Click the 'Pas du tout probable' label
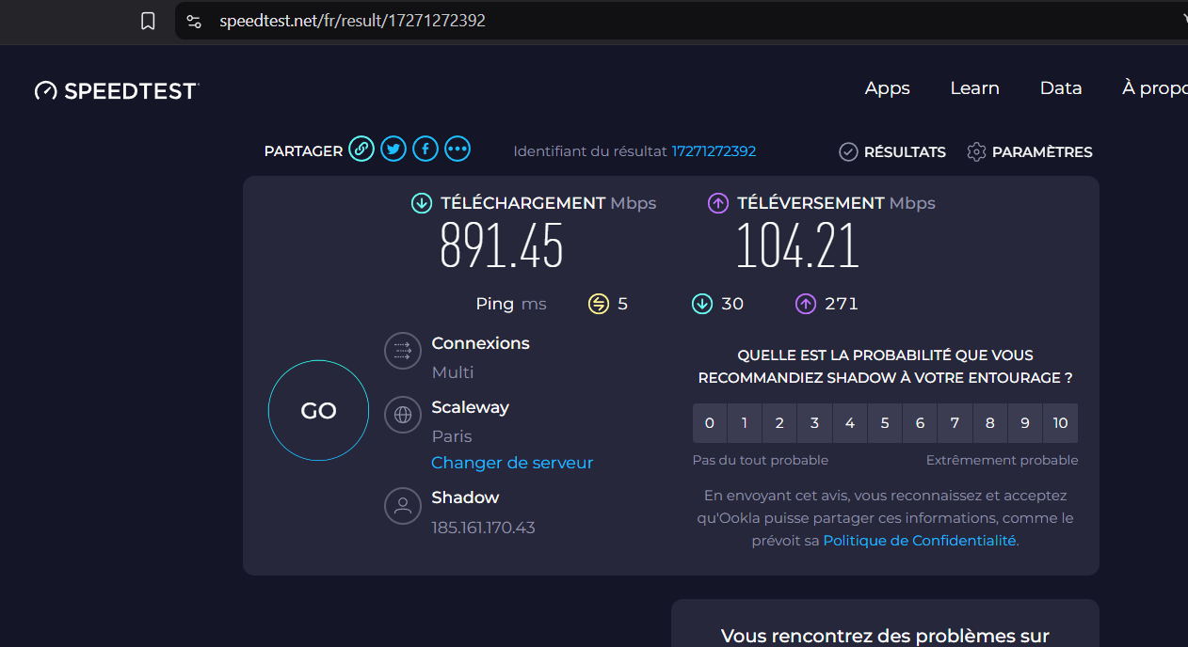 click(761, 460)
